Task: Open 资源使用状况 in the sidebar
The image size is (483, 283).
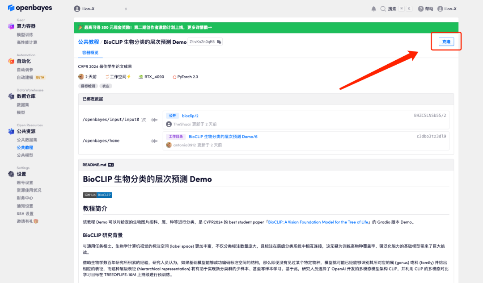Action: point(29,191)
